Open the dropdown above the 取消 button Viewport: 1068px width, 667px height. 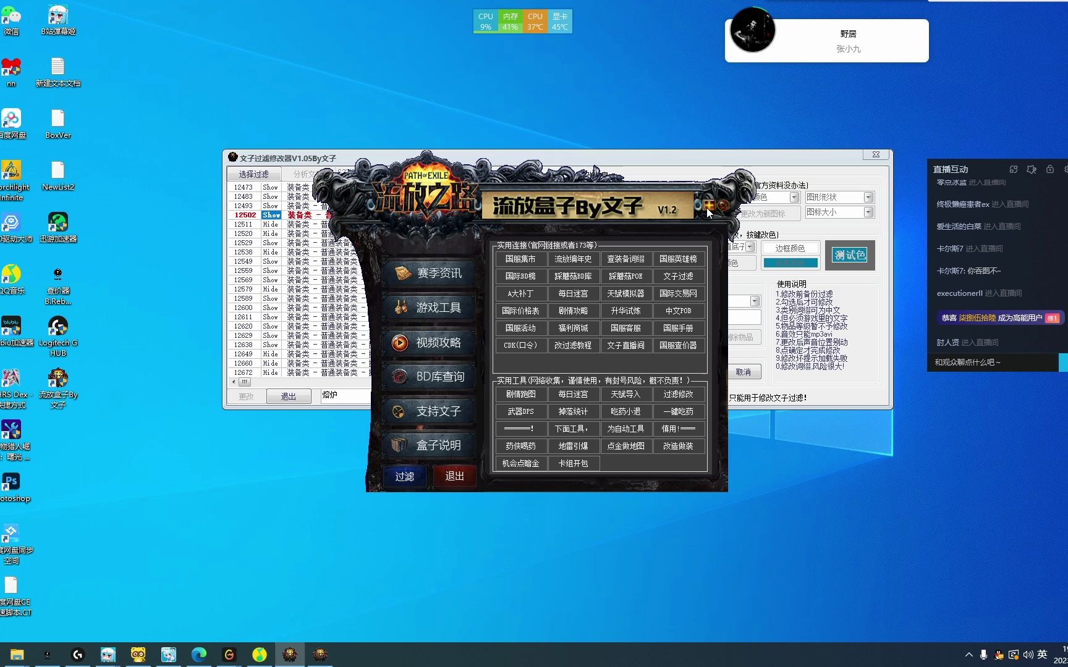[x=755, y=301]
